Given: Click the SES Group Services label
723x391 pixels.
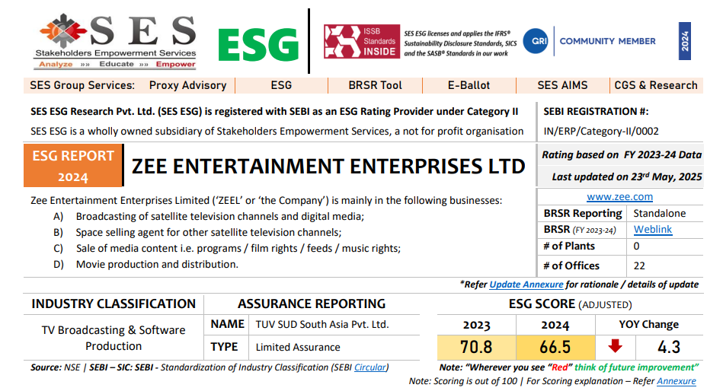Looking at the screenshot, I should click(82, 86).
